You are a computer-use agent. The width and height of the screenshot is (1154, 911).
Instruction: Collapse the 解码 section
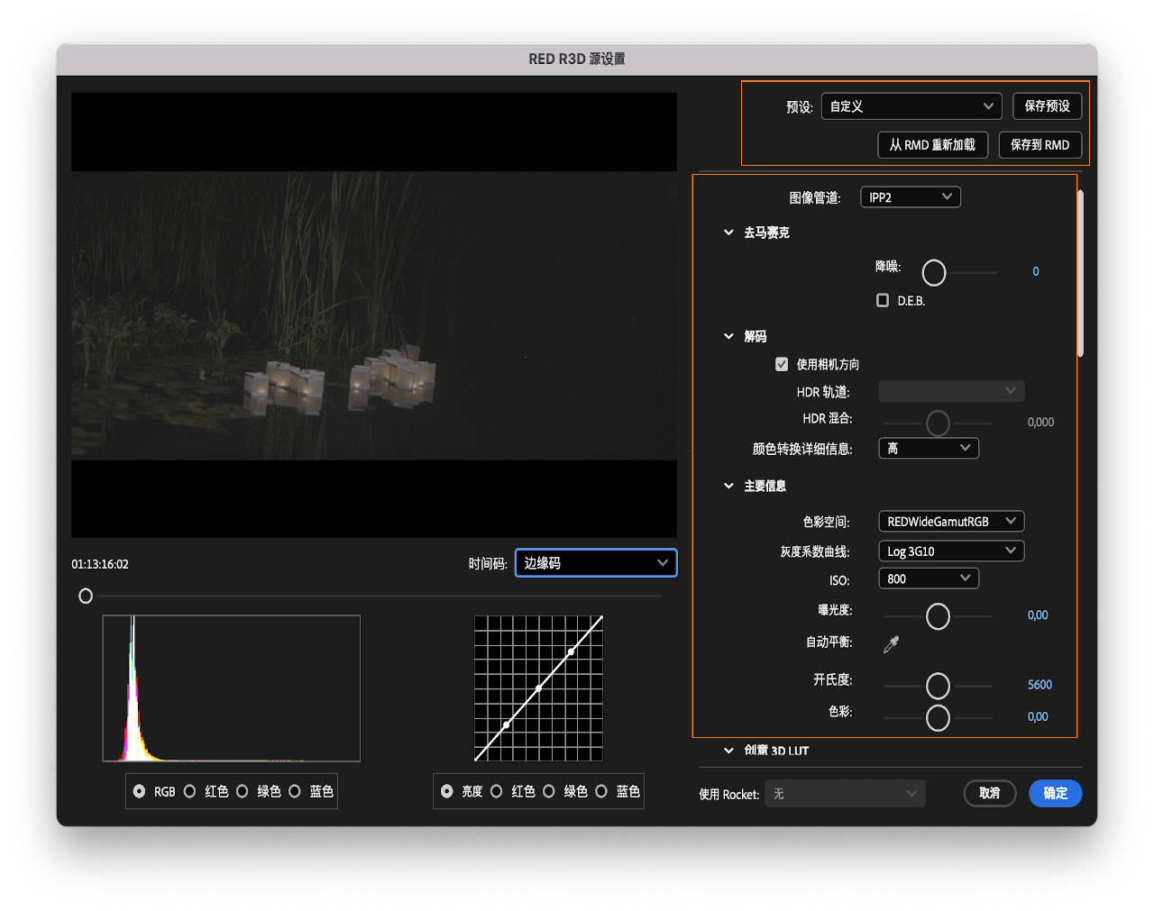coord(728,336)
